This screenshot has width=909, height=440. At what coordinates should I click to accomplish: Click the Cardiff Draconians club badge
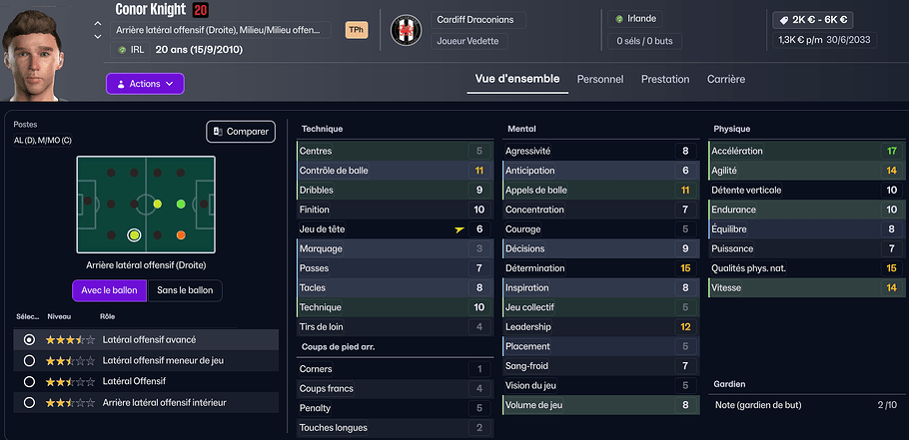click(405, 30)
